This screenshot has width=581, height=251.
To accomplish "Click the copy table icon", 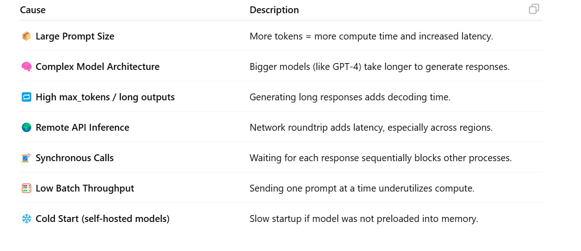I will click(x=534, y=9).
